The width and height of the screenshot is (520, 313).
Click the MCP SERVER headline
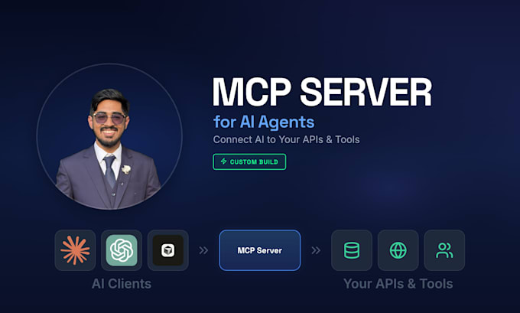(322, 92)
